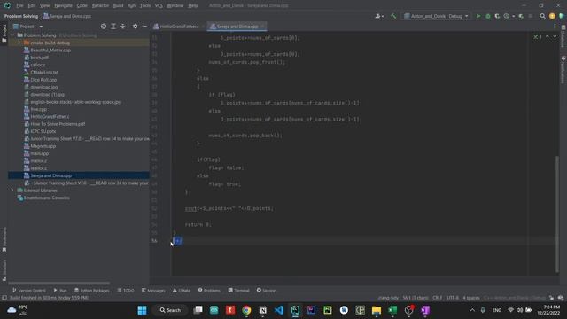Toggle the Project side tab
Screen dimensions: 567x319
[x=4, y=33]
